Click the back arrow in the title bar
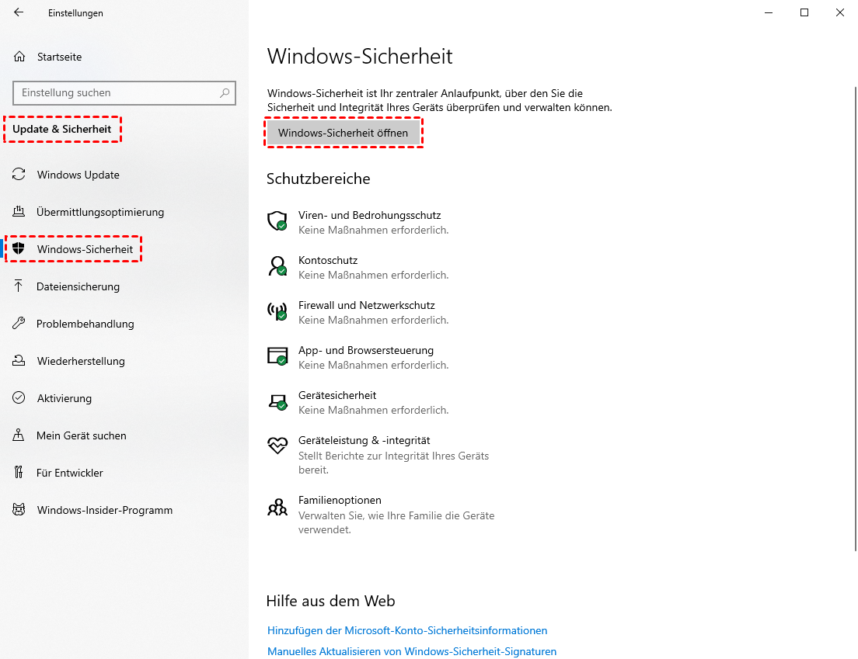This screenshot has height=659, width=858. coord(19,12)
